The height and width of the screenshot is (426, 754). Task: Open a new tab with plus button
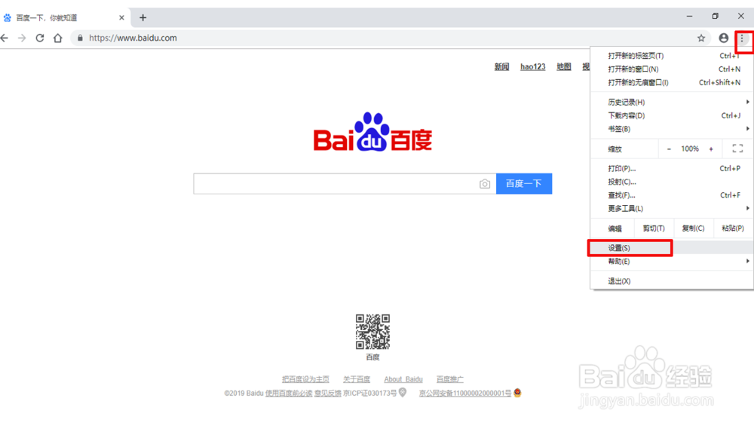143,18
